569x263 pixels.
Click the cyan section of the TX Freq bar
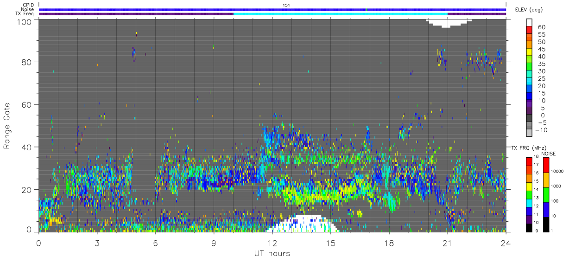(x=341, y=14)
